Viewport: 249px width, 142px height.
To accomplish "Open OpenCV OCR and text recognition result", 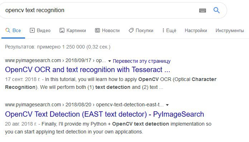I will [x=87, y=70].
